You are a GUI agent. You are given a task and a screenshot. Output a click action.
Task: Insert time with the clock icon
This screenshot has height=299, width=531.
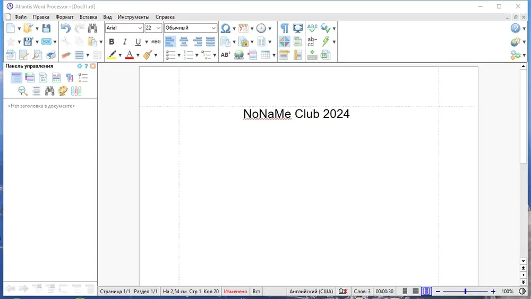point(261,29)
